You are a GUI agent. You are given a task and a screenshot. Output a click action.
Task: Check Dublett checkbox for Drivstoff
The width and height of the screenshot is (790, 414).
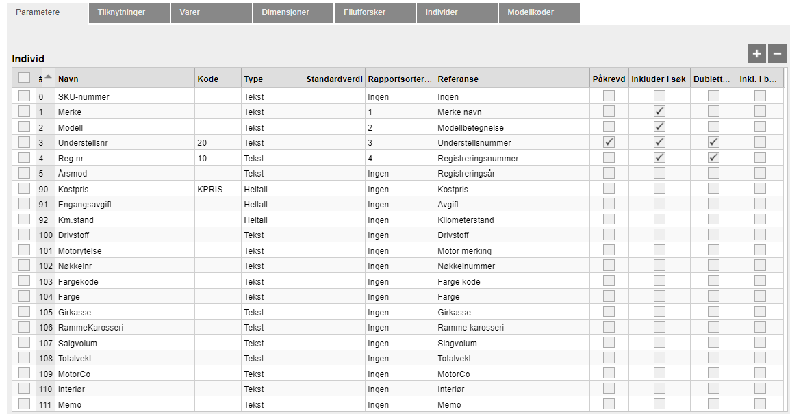(713, 235)
